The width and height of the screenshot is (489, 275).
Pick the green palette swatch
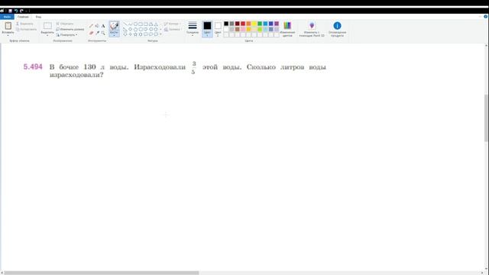tap(260, 24)
